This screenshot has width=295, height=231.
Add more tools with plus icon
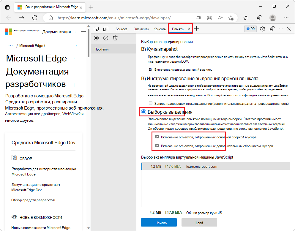click(x=196, y=29)
